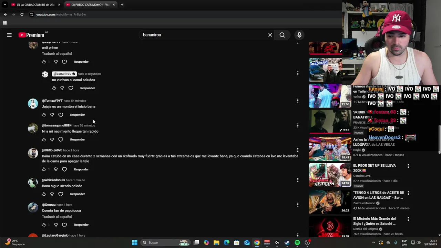Go to YouTube Premium home logo

coord(31,35)
